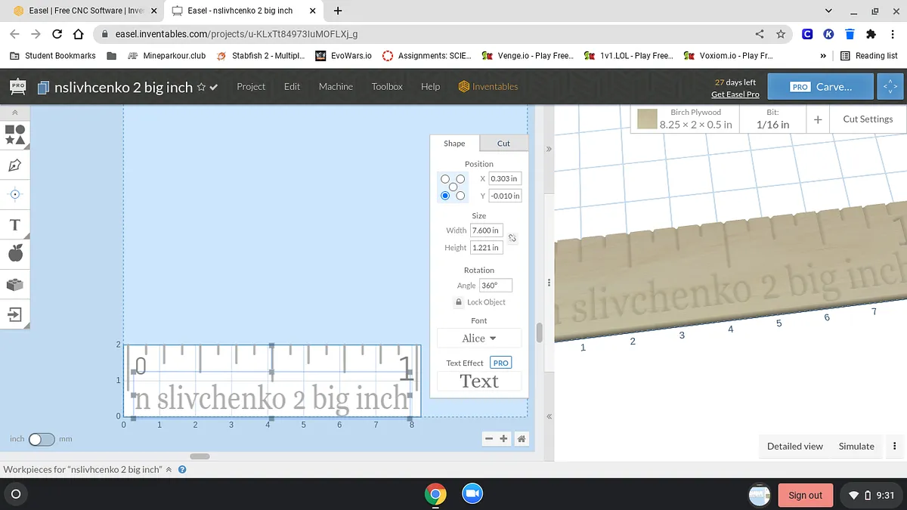This screenshot has height=510, width=907.
Task: Select bottom-left position anchor radio button
Action: 445,196
